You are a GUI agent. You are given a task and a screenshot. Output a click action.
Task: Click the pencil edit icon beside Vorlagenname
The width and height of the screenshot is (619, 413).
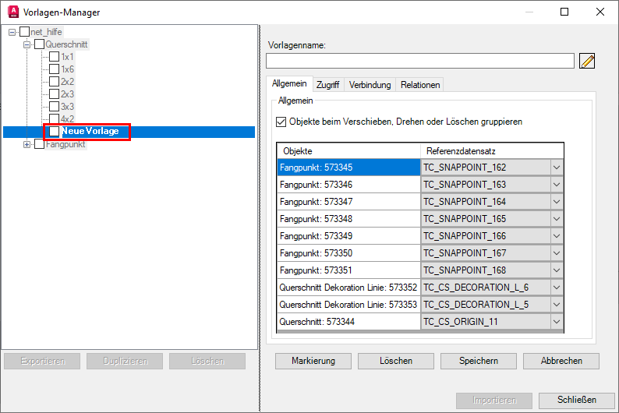tap(587, 61)
